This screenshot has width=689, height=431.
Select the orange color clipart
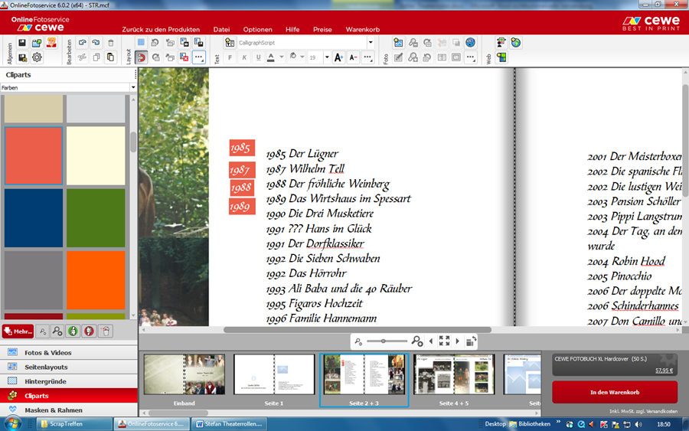pyautogui.click(x=96, y=280)
